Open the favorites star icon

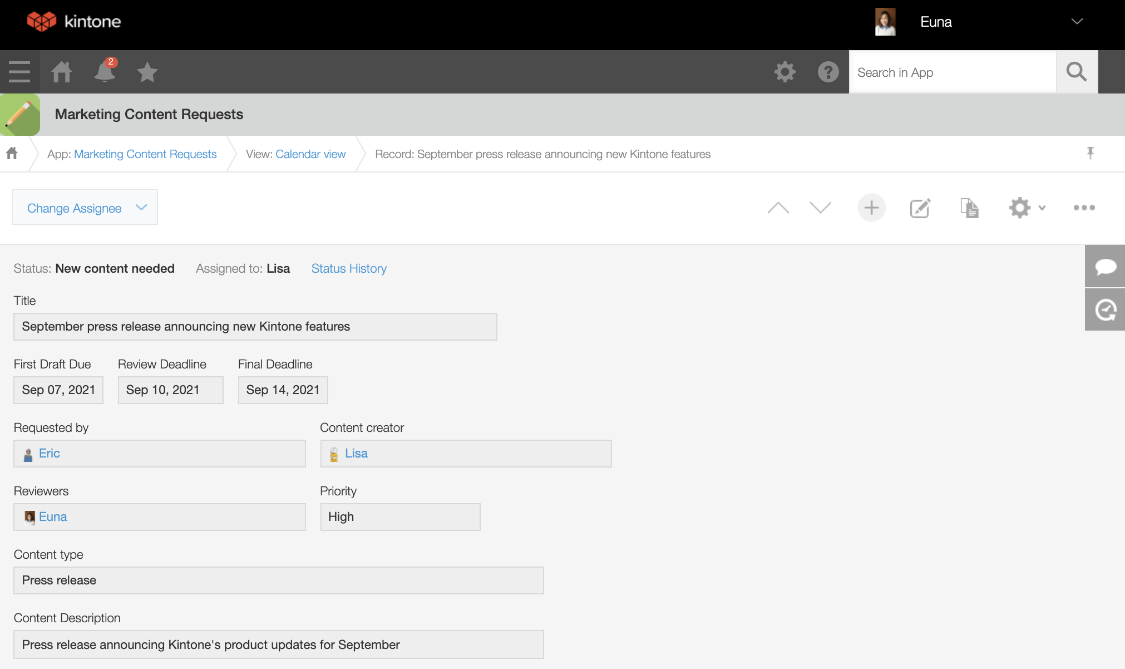click(x=147, y=72)
